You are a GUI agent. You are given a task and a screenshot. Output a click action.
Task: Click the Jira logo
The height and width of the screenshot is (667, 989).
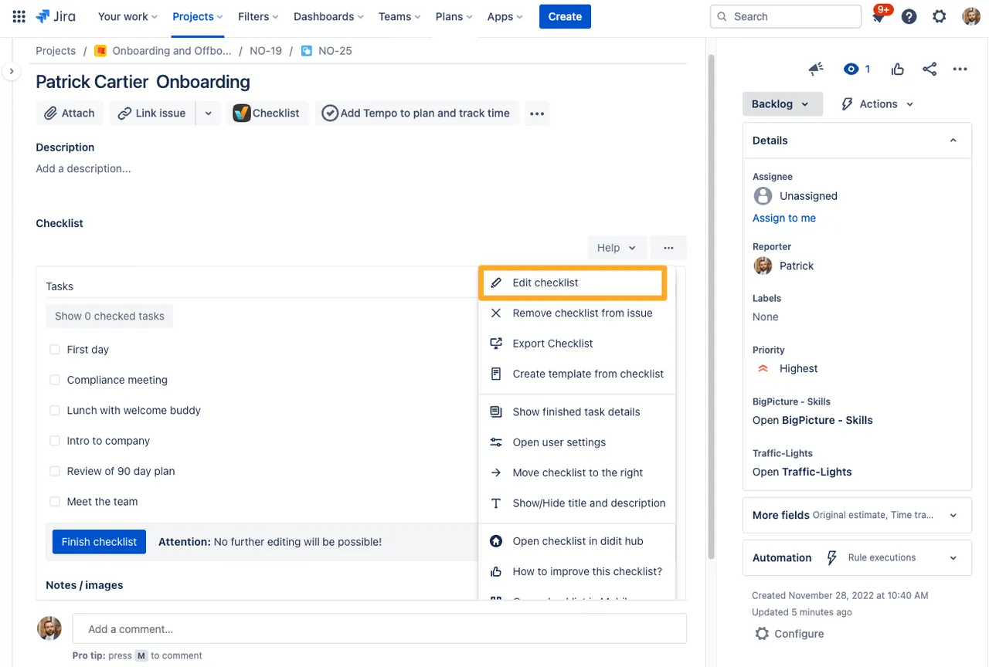click(x=55, y=16)
